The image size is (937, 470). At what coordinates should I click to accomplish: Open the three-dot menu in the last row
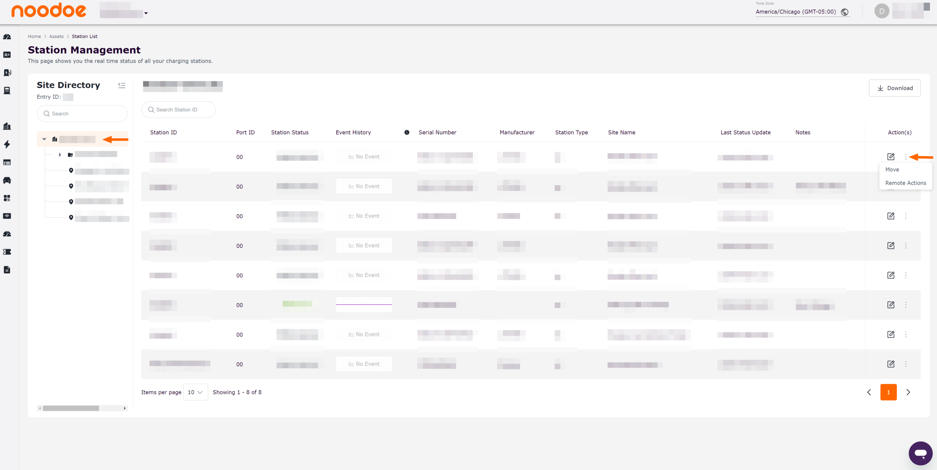coord(906,364)
